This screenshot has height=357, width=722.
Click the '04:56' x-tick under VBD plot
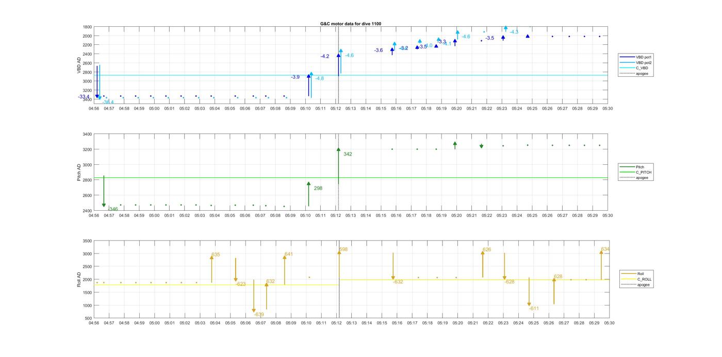click(94, 109)
